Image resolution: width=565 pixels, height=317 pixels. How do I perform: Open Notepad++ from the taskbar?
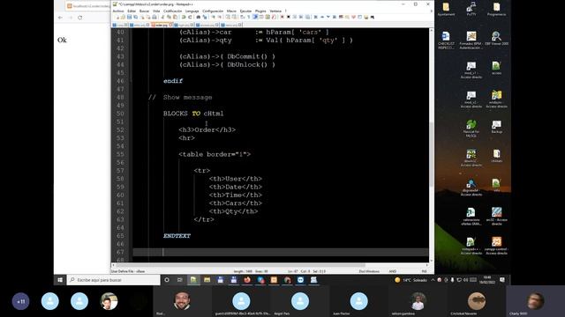click(x=193, y=280)
